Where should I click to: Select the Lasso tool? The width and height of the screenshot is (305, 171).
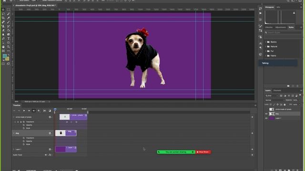[x=3, y=14]
